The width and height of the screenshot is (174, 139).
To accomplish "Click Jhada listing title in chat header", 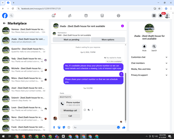I will pyautogui.click(x=82, y=26).
